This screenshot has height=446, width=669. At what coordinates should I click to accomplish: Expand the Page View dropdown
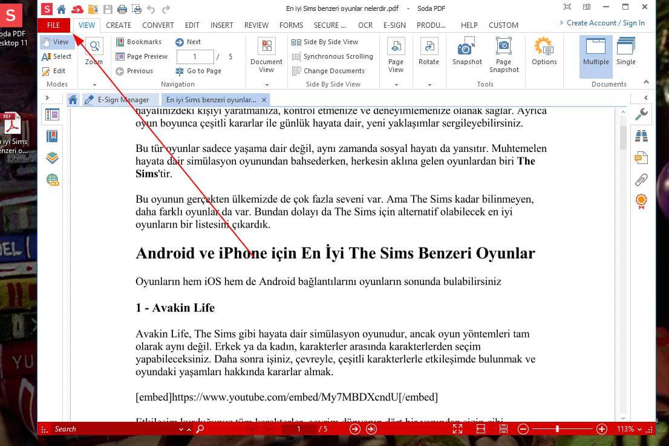point(396,85)
